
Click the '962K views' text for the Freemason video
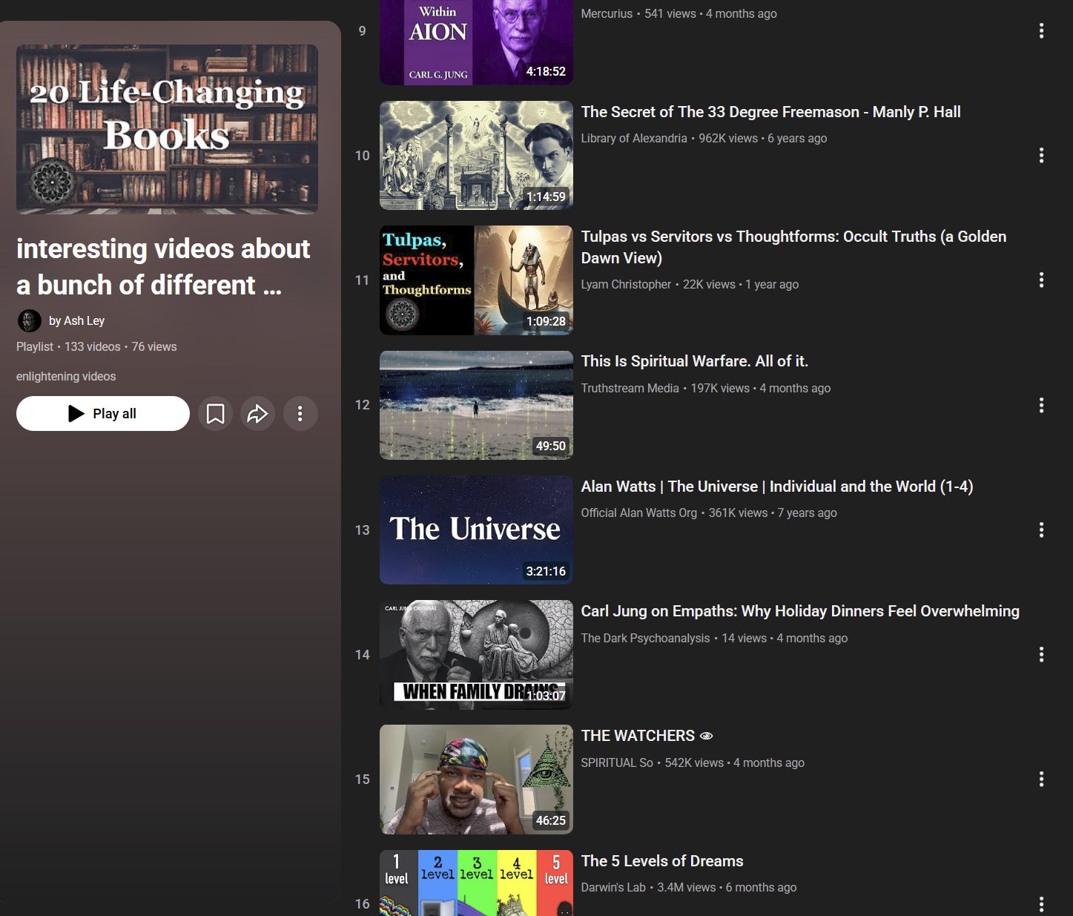[x=728, y=138]
